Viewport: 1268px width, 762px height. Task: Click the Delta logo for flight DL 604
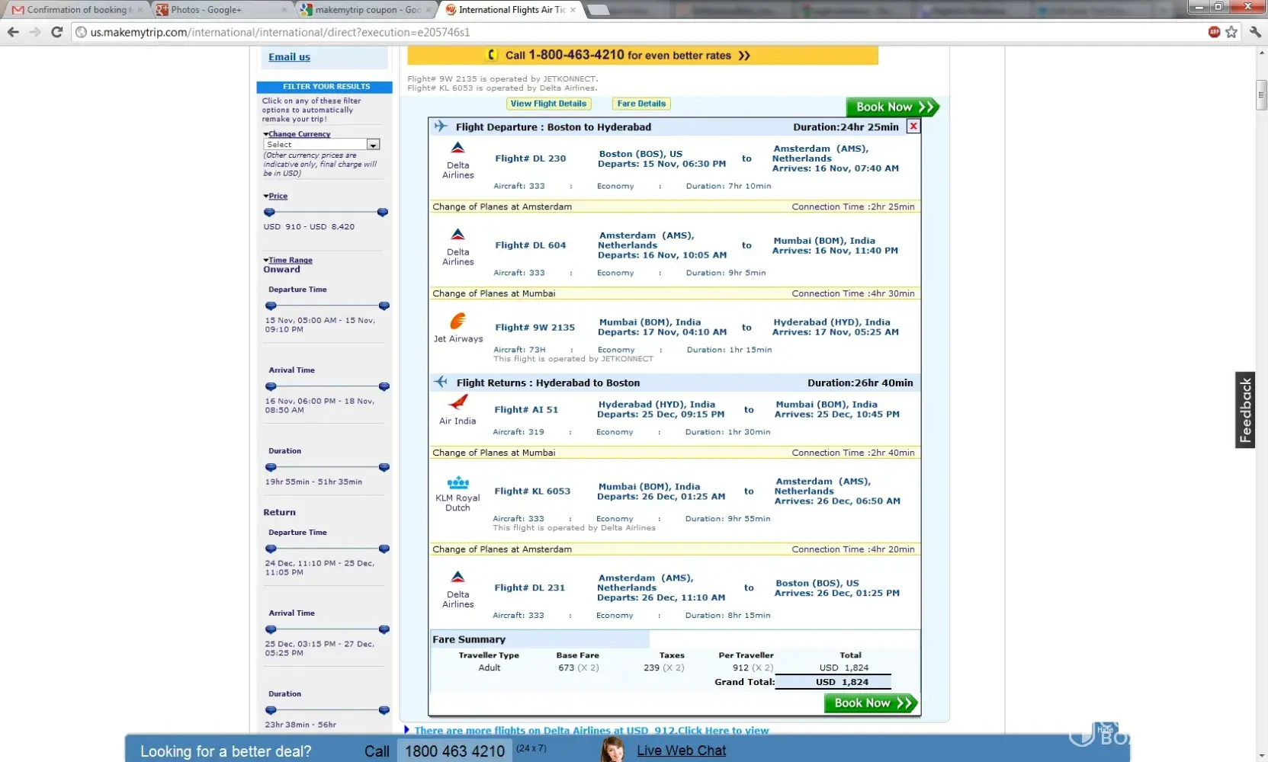pos(457,235)
